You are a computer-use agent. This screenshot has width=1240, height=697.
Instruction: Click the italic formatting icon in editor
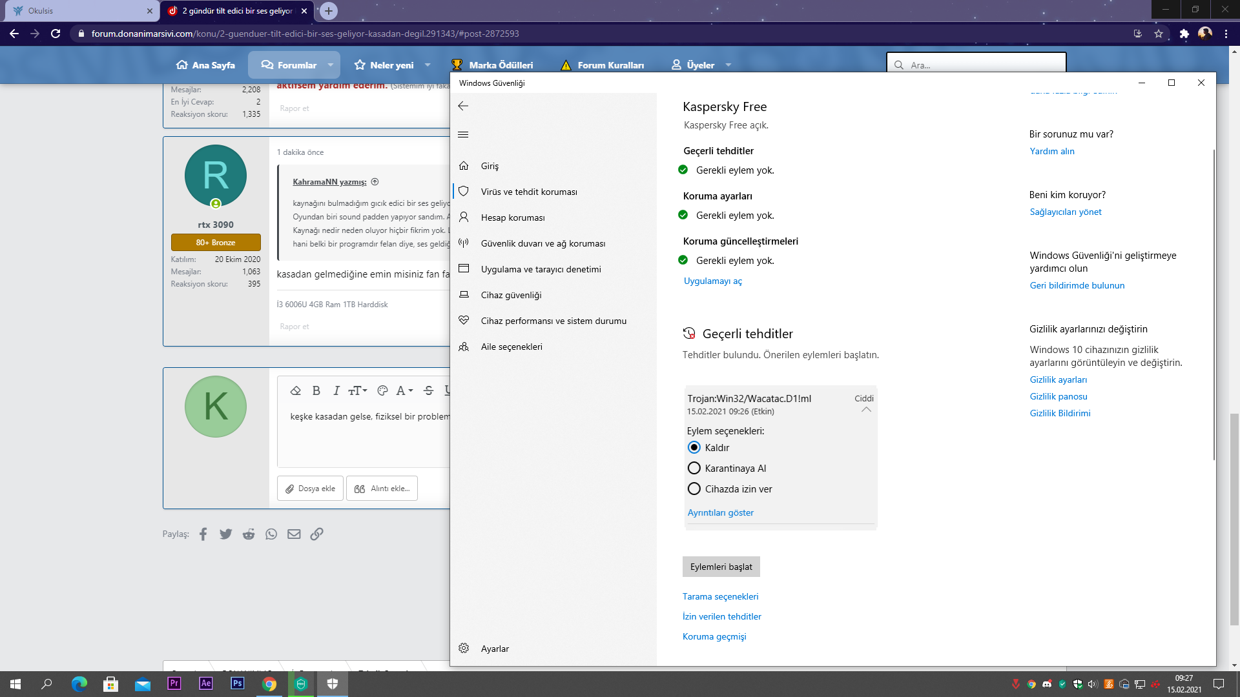(x=336, y=390)
